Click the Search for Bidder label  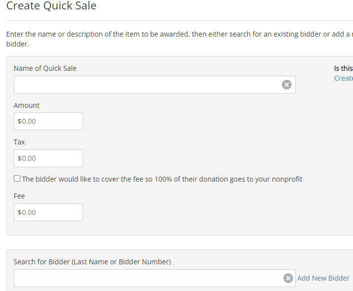[92, 262]
